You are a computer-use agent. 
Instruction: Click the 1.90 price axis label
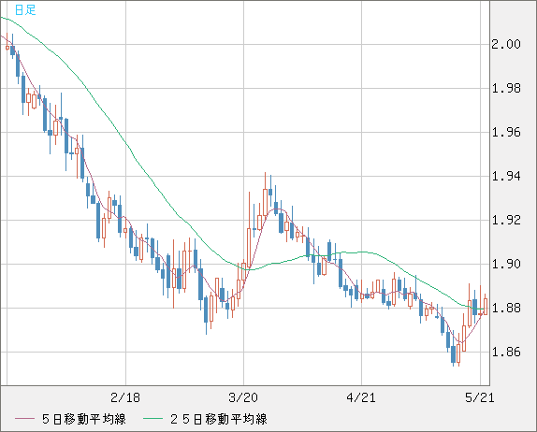coord(506,264)
